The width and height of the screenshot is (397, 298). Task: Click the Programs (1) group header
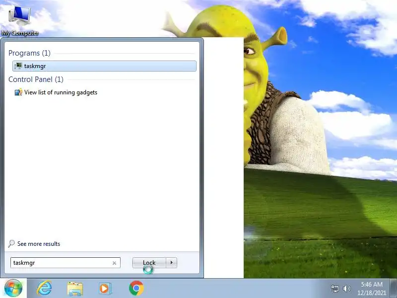[29, 53]
